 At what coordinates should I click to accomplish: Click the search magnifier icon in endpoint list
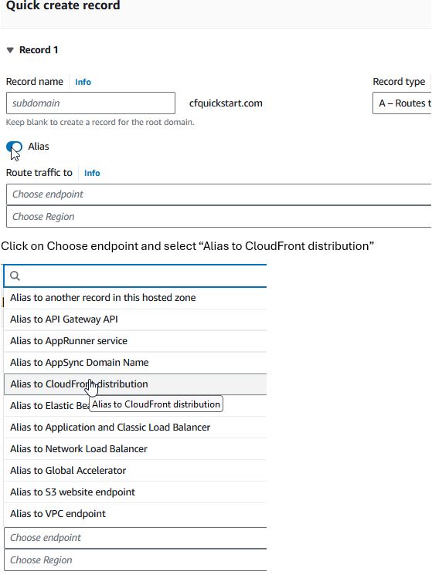[x=15, y=275]
